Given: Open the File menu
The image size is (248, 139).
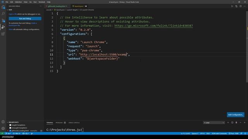Looking at the screenshot, I should pos(7,2).
